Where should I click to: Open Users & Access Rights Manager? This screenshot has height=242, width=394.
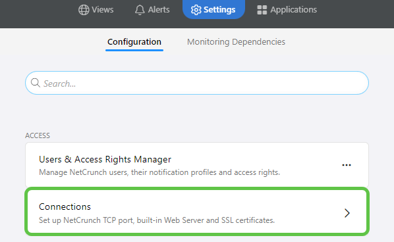[197, 165]
